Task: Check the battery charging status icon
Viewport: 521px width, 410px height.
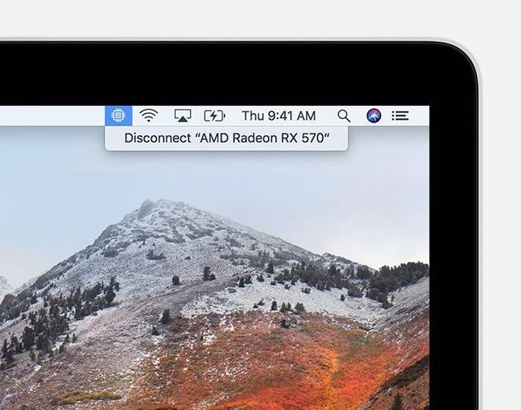Action: (214, 115)
